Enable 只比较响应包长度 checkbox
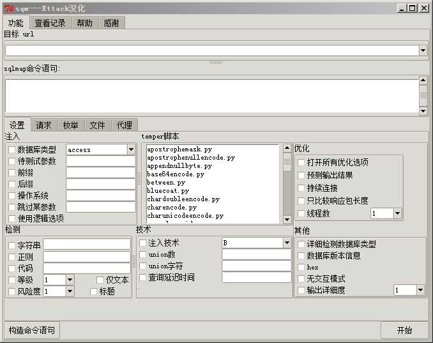The height and width of the screenshot is (343, 433). click(x=301, y=201)
